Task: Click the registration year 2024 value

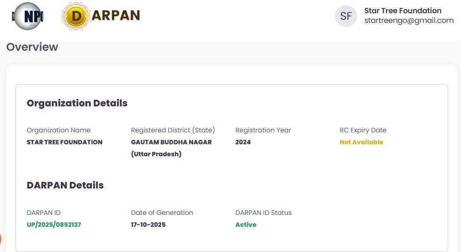Action: (x=243, y=142)
